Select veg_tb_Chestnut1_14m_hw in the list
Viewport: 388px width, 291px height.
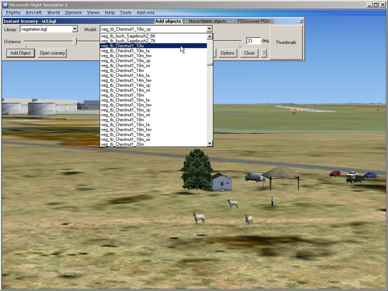154,81
